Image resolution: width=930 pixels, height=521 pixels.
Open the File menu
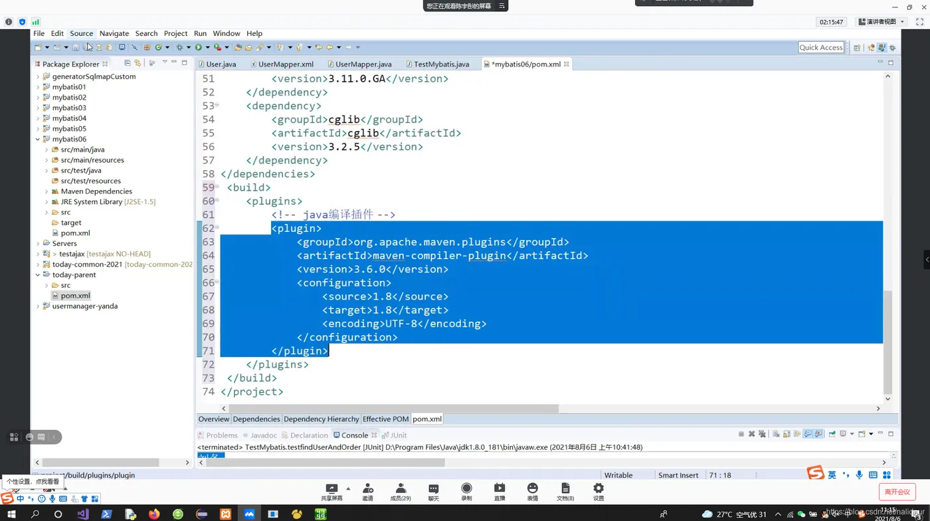[x=39, y=33]
